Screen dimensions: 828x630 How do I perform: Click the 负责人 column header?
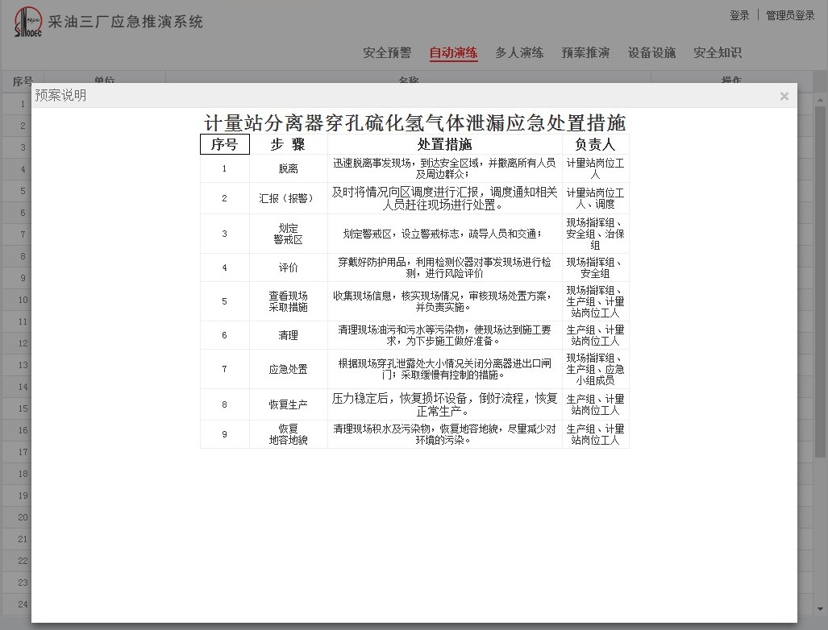tap(595, 145)
